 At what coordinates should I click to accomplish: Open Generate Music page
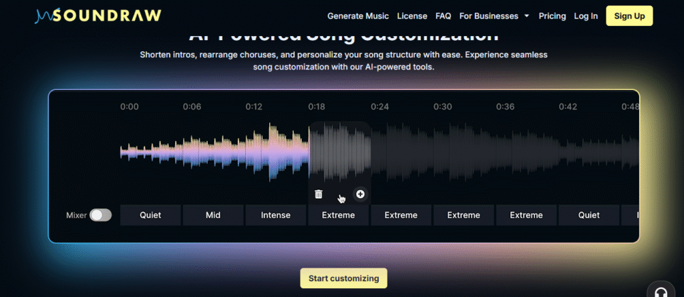[x=358, y=16]
